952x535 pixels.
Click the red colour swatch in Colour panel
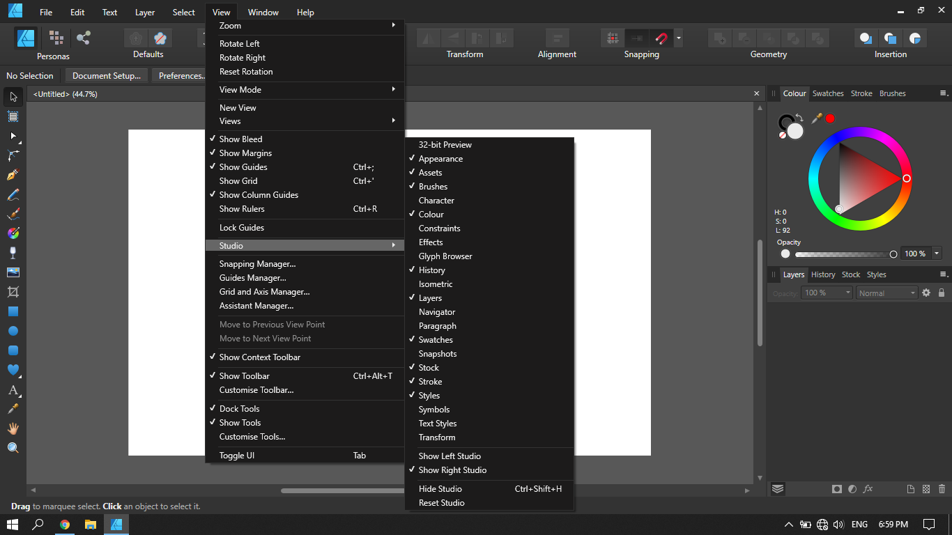[x=829, y=118]
